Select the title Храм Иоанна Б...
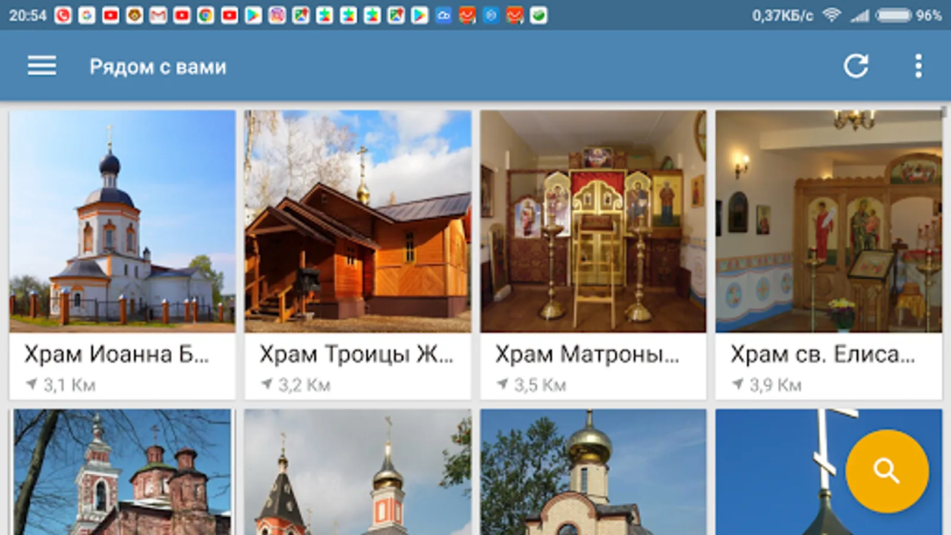The height and width of the screenshot is (535, 951). point(116,354)
